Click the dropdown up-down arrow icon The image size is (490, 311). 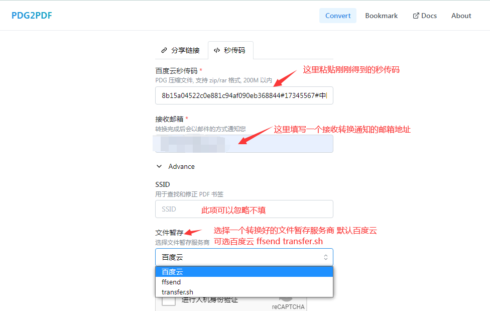325,257
